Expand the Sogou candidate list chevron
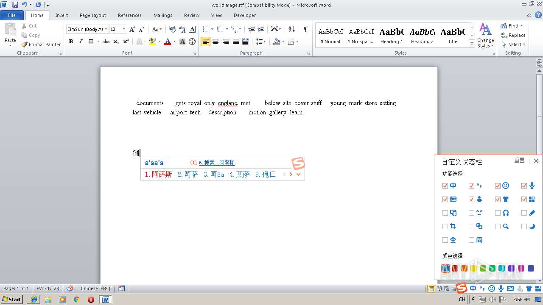543x305 pixels. click(x=299, y=174)
